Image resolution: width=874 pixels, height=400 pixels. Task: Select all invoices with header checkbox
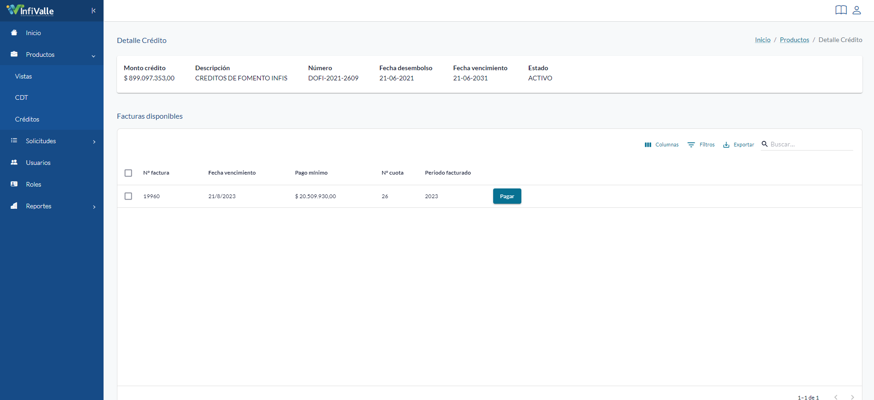(x=128, y=173)
